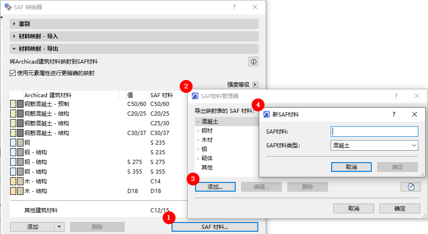The height and width of the screenshot is (234, 428).
Task: Click beige swatch of the 钢 S 235 row
Action: pos(20,143)
